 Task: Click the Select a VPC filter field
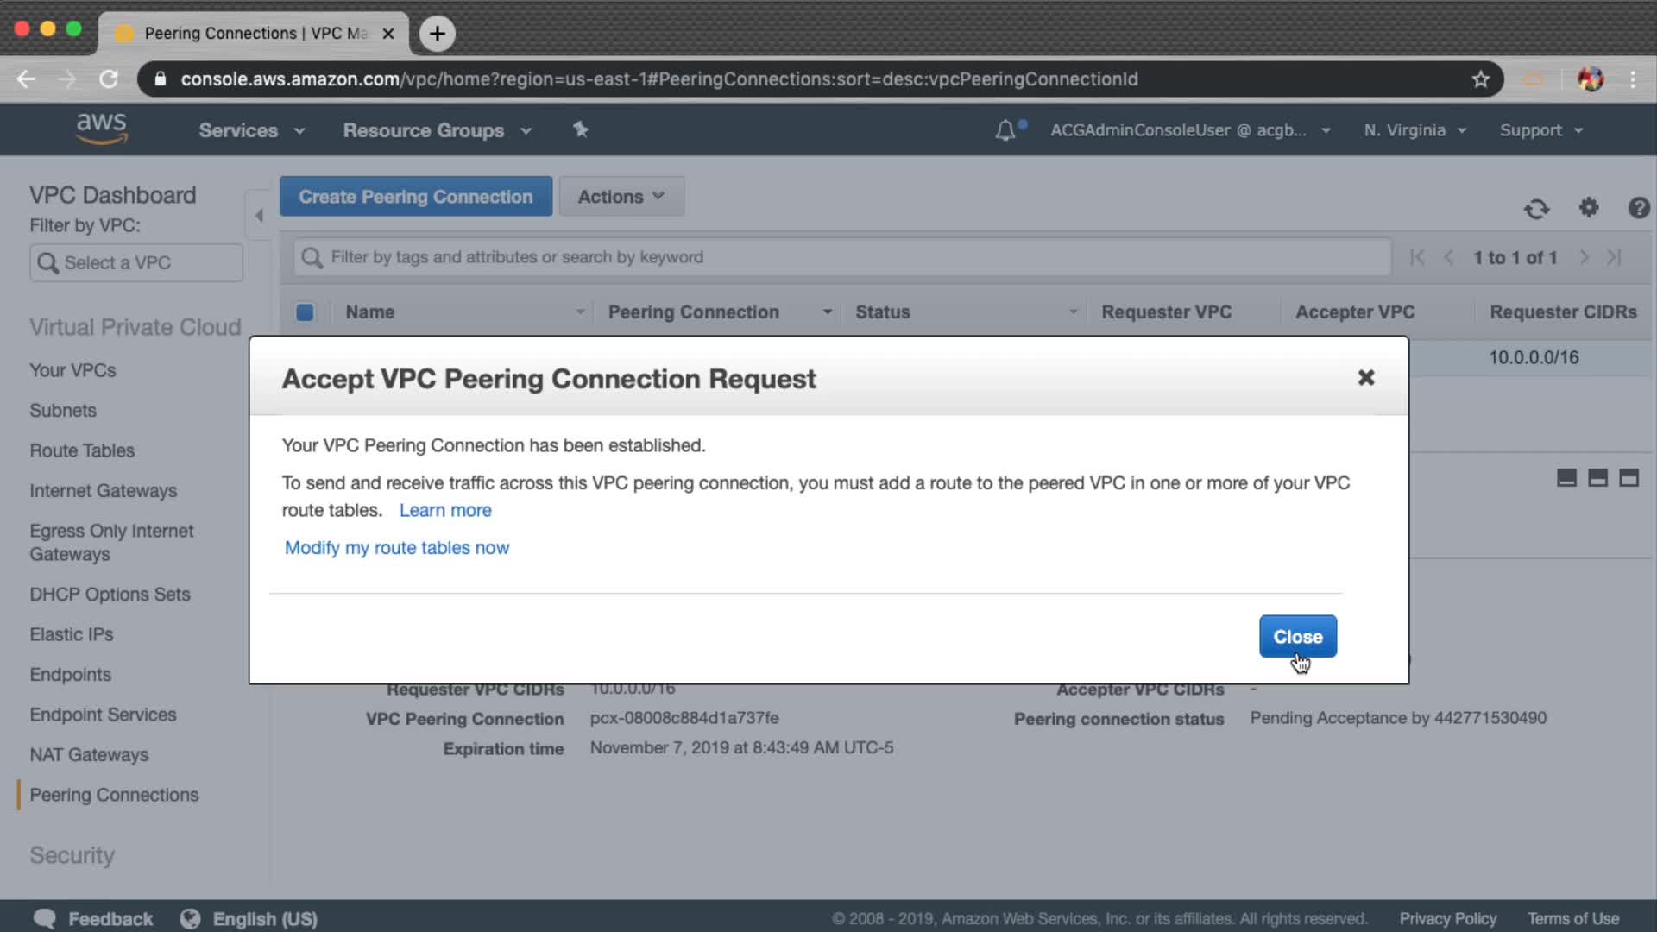(x=136, y=263)
